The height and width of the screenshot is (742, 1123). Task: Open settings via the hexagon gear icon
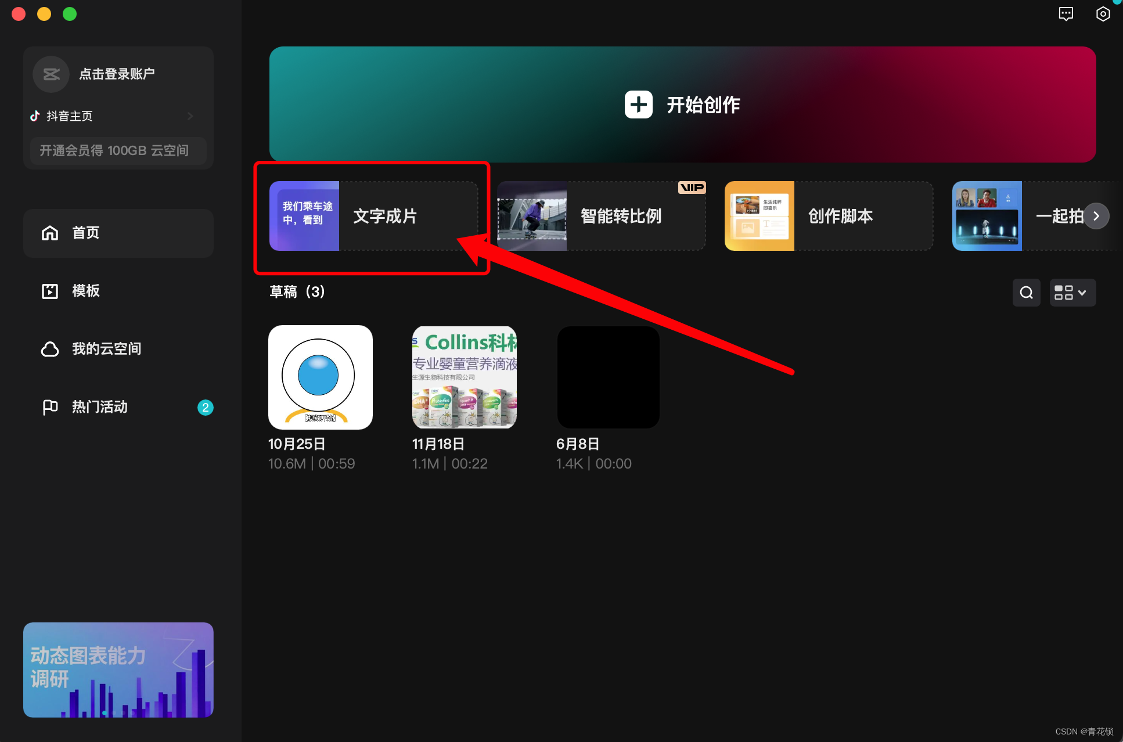click(x=1103, y=14)
